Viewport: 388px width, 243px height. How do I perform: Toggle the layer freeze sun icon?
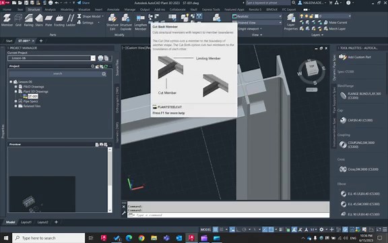point(306,16)
